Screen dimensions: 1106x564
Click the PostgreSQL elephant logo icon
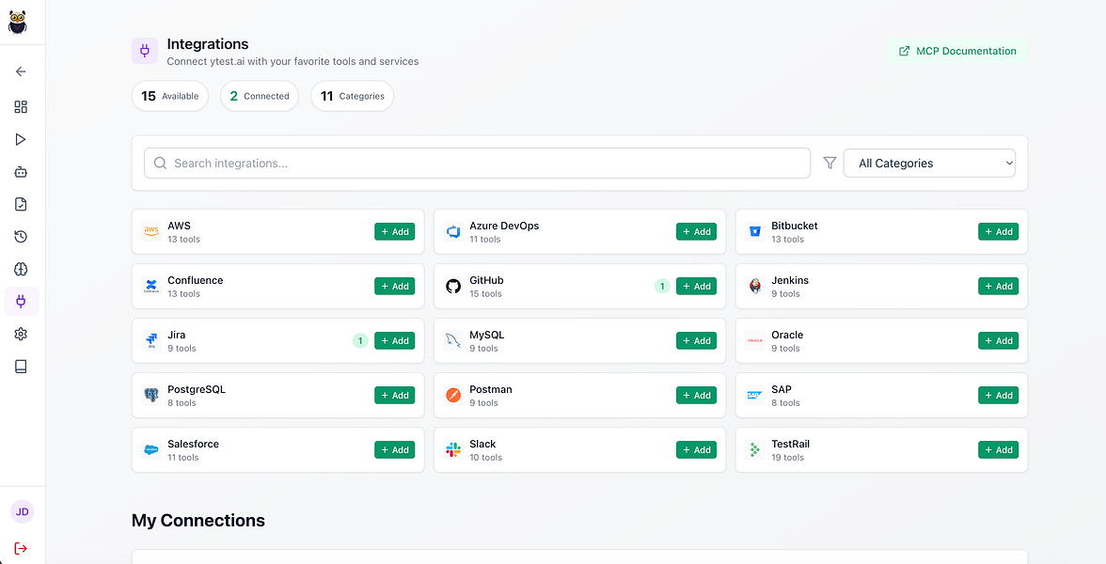pyautogui.click(x=150, y=395)
